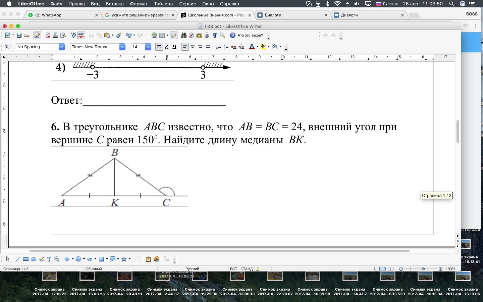This screenshot has height=302, width=483.
Task: Toggle underline formatting (Ч)
Action: [174, 47]
